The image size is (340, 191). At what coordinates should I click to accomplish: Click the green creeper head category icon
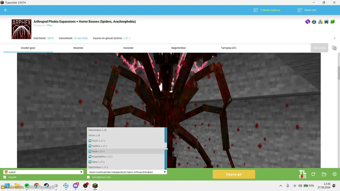[x=333, y=22]
